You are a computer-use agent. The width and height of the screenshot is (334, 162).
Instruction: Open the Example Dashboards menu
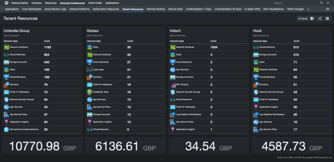click(73, 3)
